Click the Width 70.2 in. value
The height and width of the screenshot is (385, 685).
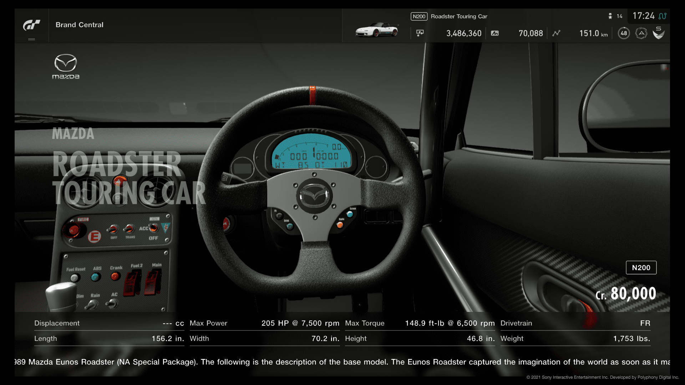325,339
